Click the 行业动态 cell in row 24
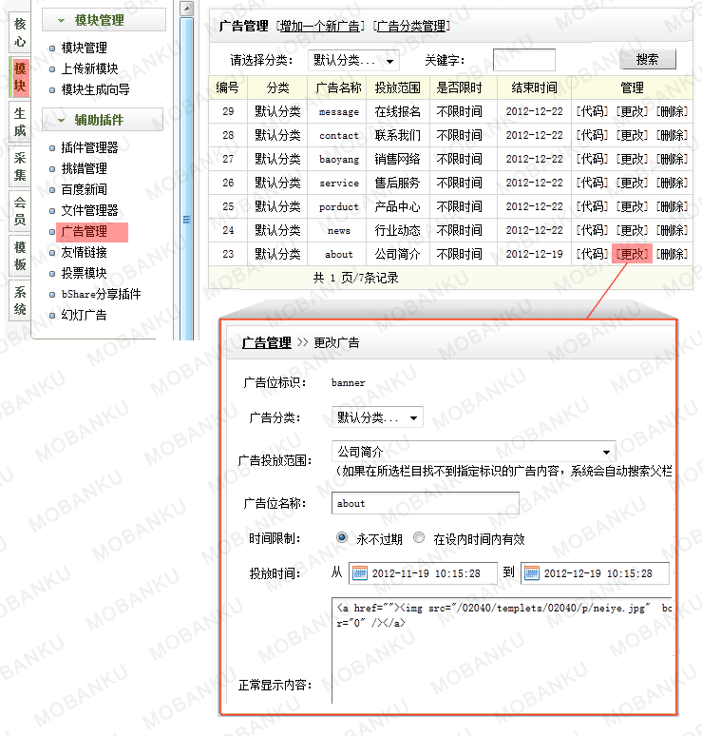The height and width of the screenshot is (736, 702). [398, 230]
